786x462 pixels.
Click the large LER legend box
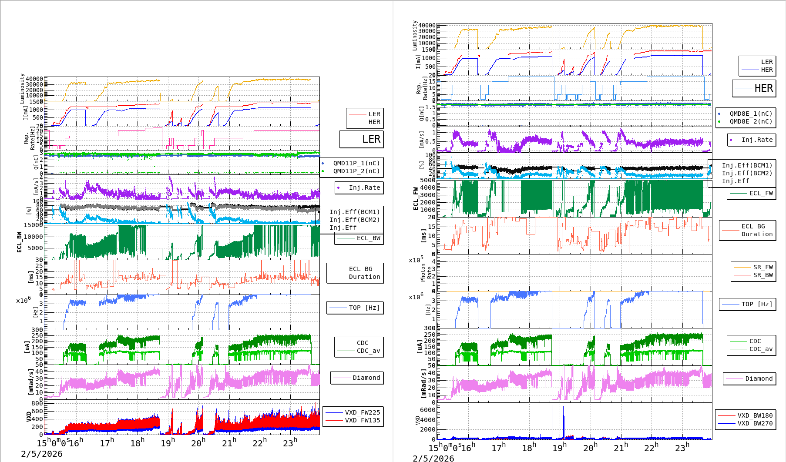pyautogui.click(x=361, y=139)
